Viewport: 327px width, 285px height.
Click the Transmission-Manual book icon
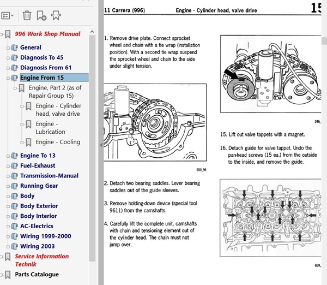(14, 176)
